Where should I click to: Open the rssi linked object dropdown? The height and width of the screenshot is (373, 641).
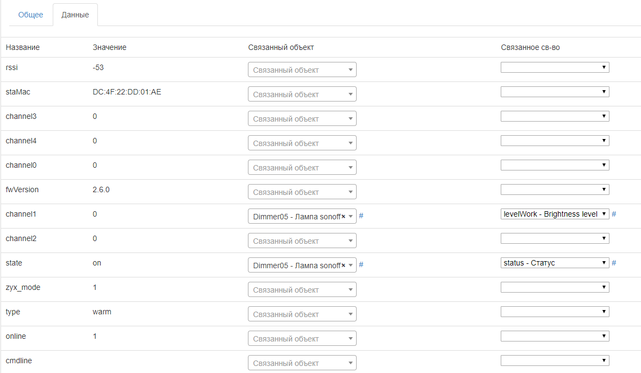coord(302,70)
